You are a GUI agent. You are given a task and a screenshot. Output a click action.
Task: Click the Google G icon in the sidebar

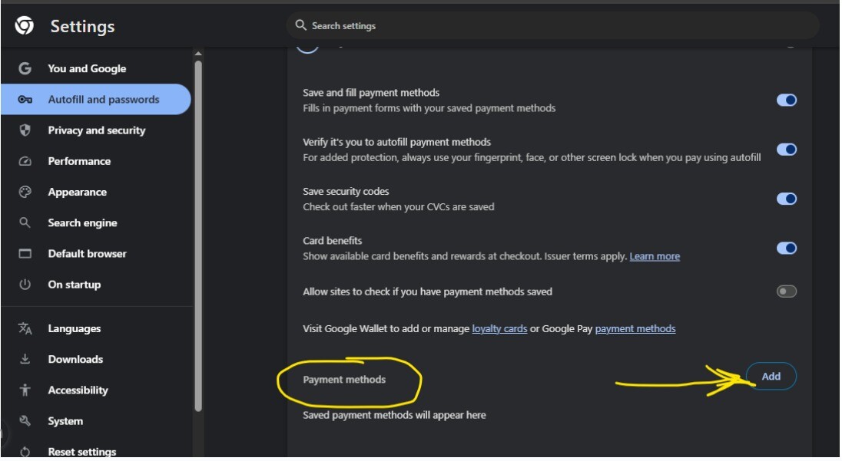click(25, 68)
